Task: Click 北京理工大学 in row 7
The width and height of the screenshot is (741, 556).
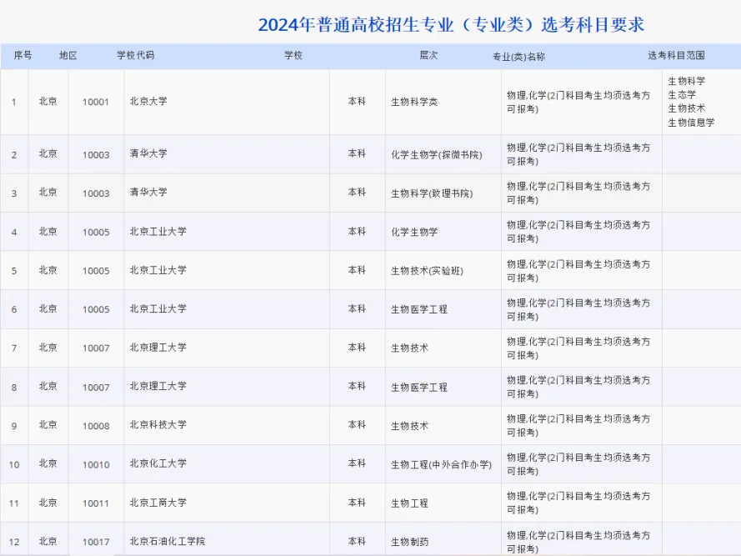Action: [158, 348]
